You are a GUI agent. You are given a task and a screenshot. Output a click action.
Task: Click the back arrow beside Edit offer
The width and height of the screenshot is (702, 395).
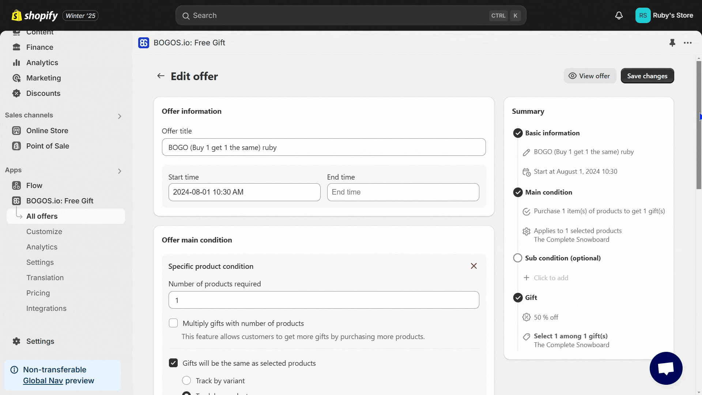(161, 76)
